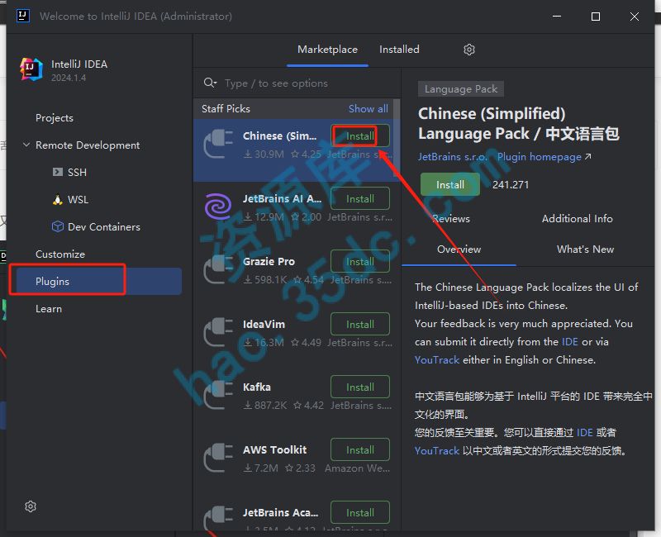This screenshot has width=661, height=537.
Task: Open the Customize section
Action: (x=60, y=254)
